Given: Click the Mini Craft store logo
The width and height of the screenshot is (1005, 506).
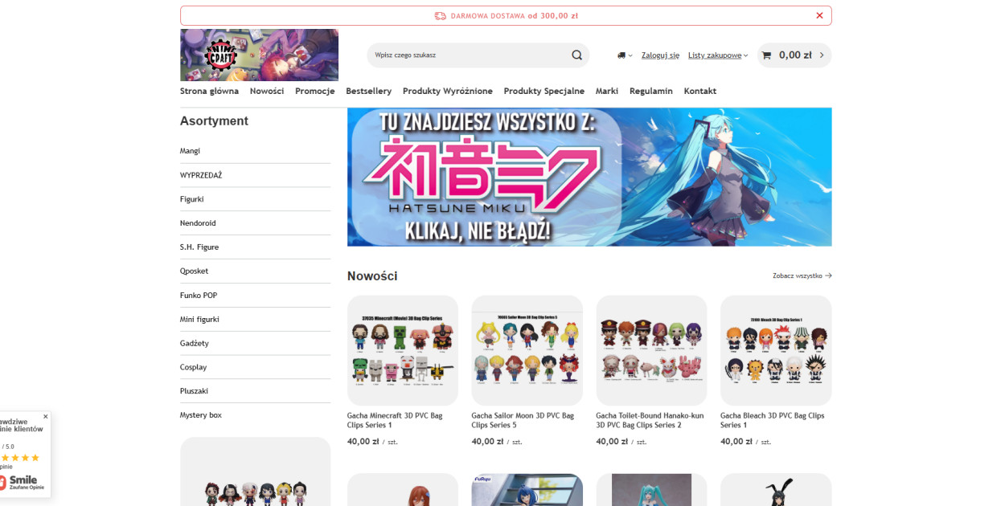Looking at the screenshot, I should pos(259,55).
